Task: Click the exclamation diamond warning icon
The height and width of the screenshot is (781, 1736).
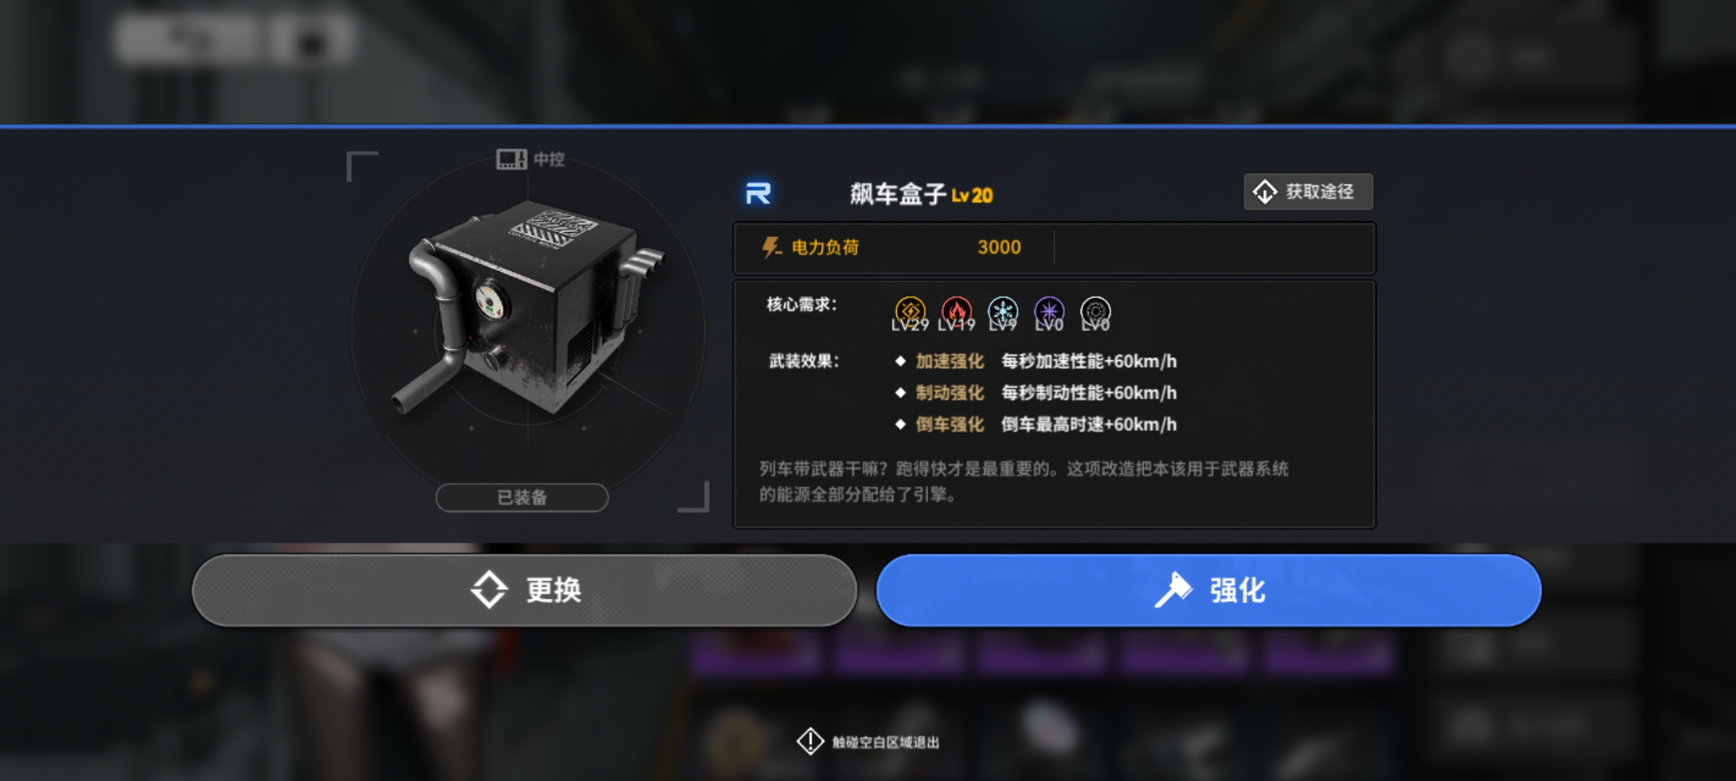Action: pyautogui.click(x=810, y=741)
